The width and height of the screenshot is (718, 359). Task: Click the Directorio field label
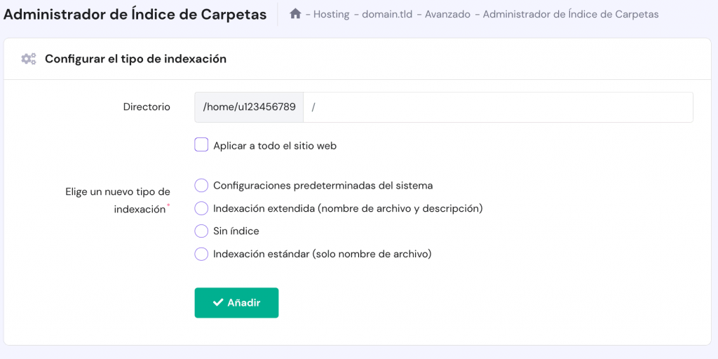click(x=147, y=107)
